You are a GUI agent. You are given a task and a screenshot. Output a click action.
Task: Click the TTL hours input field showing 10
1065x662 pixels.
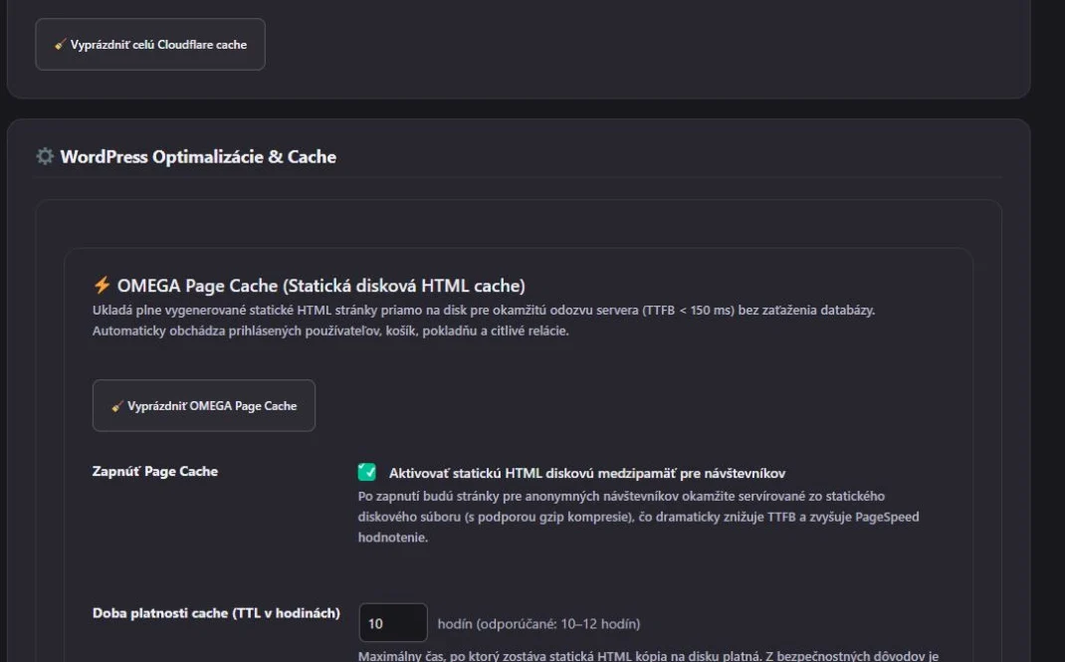[392, 622]
